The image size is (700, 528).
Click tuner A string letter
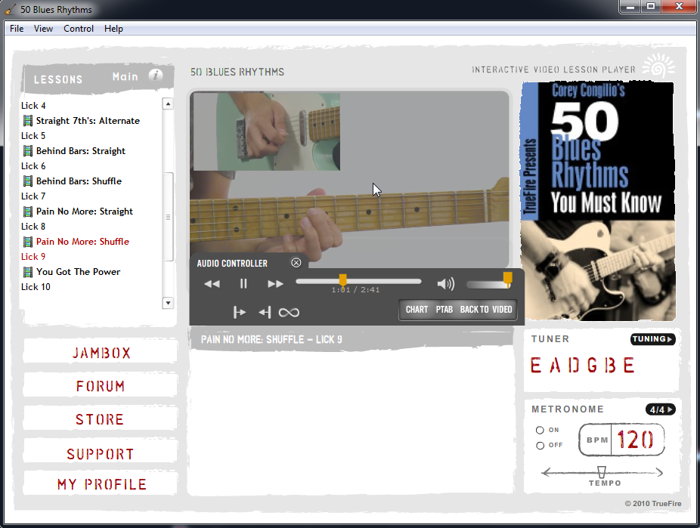[555, 366]
